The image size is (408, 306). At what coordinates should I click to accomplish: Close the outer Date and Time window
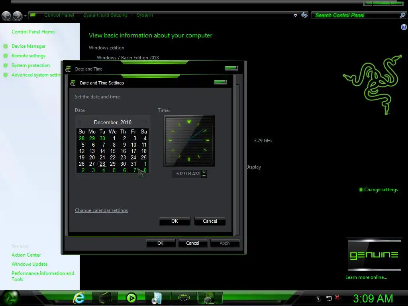tap(231, 68)
